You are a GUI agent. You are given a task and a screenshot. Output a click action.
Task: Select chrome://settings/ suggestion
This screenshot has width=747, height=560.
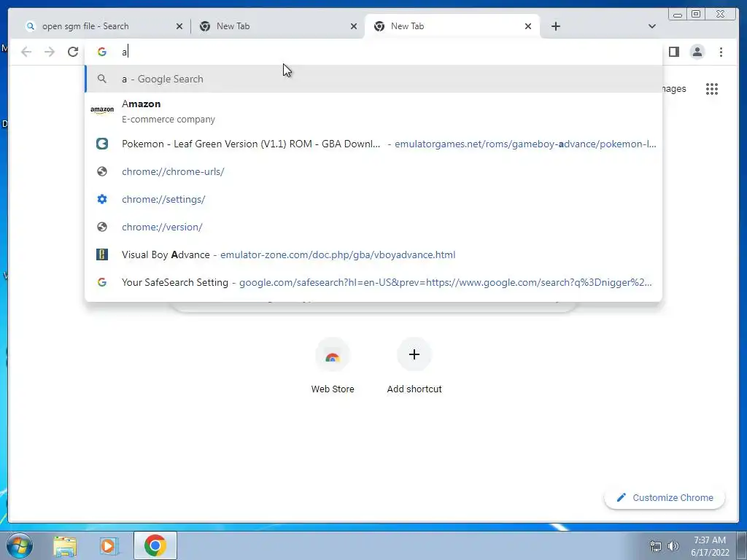tap(373, 199)
